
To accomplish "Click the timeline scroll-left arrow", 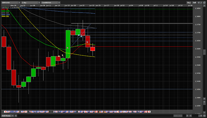I will [x=16, y=116].
